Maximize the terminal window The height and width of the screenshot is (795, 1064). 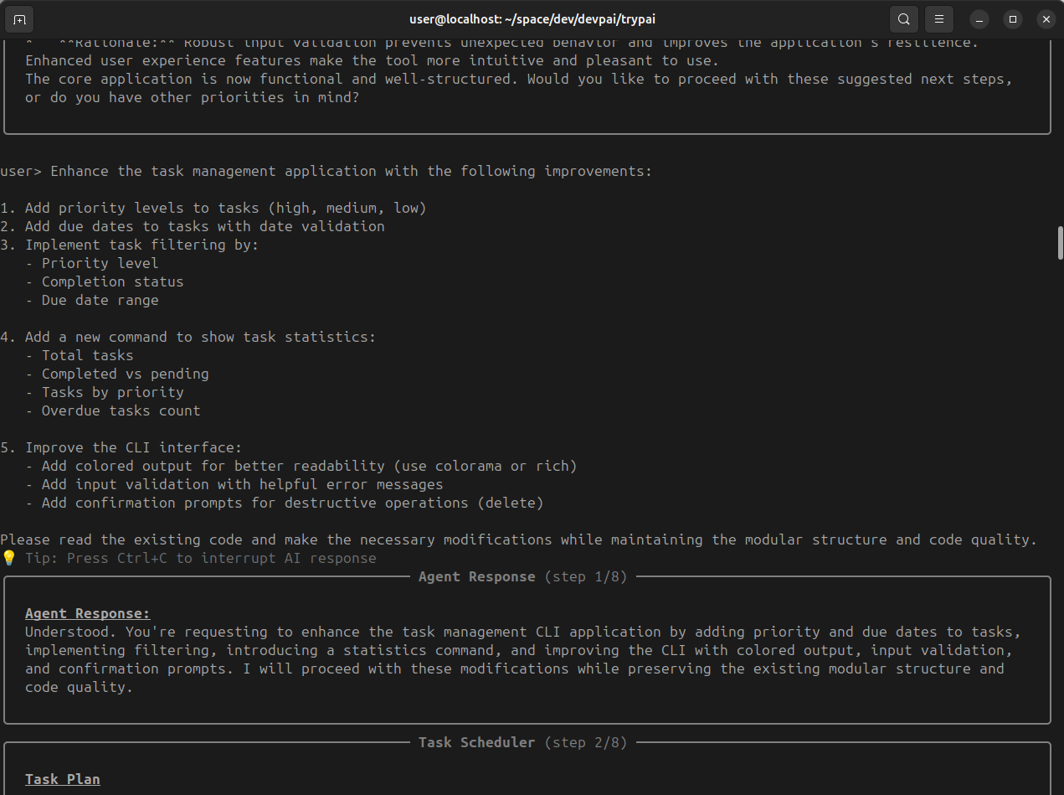tap(1012, 18)
